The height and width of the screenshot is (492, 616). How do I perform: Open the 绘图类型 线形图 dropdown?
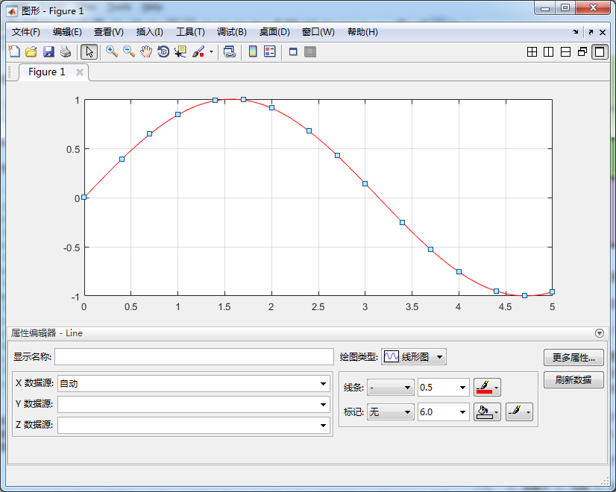pyautogui.click(x=414, y=357)
